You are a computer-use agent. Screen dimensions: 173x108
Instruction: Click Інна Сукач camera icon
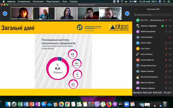170,49
